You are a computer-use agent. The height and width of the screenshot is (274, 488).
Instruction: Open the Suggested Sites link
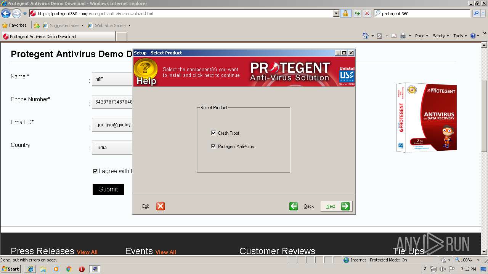pos(63,25)
